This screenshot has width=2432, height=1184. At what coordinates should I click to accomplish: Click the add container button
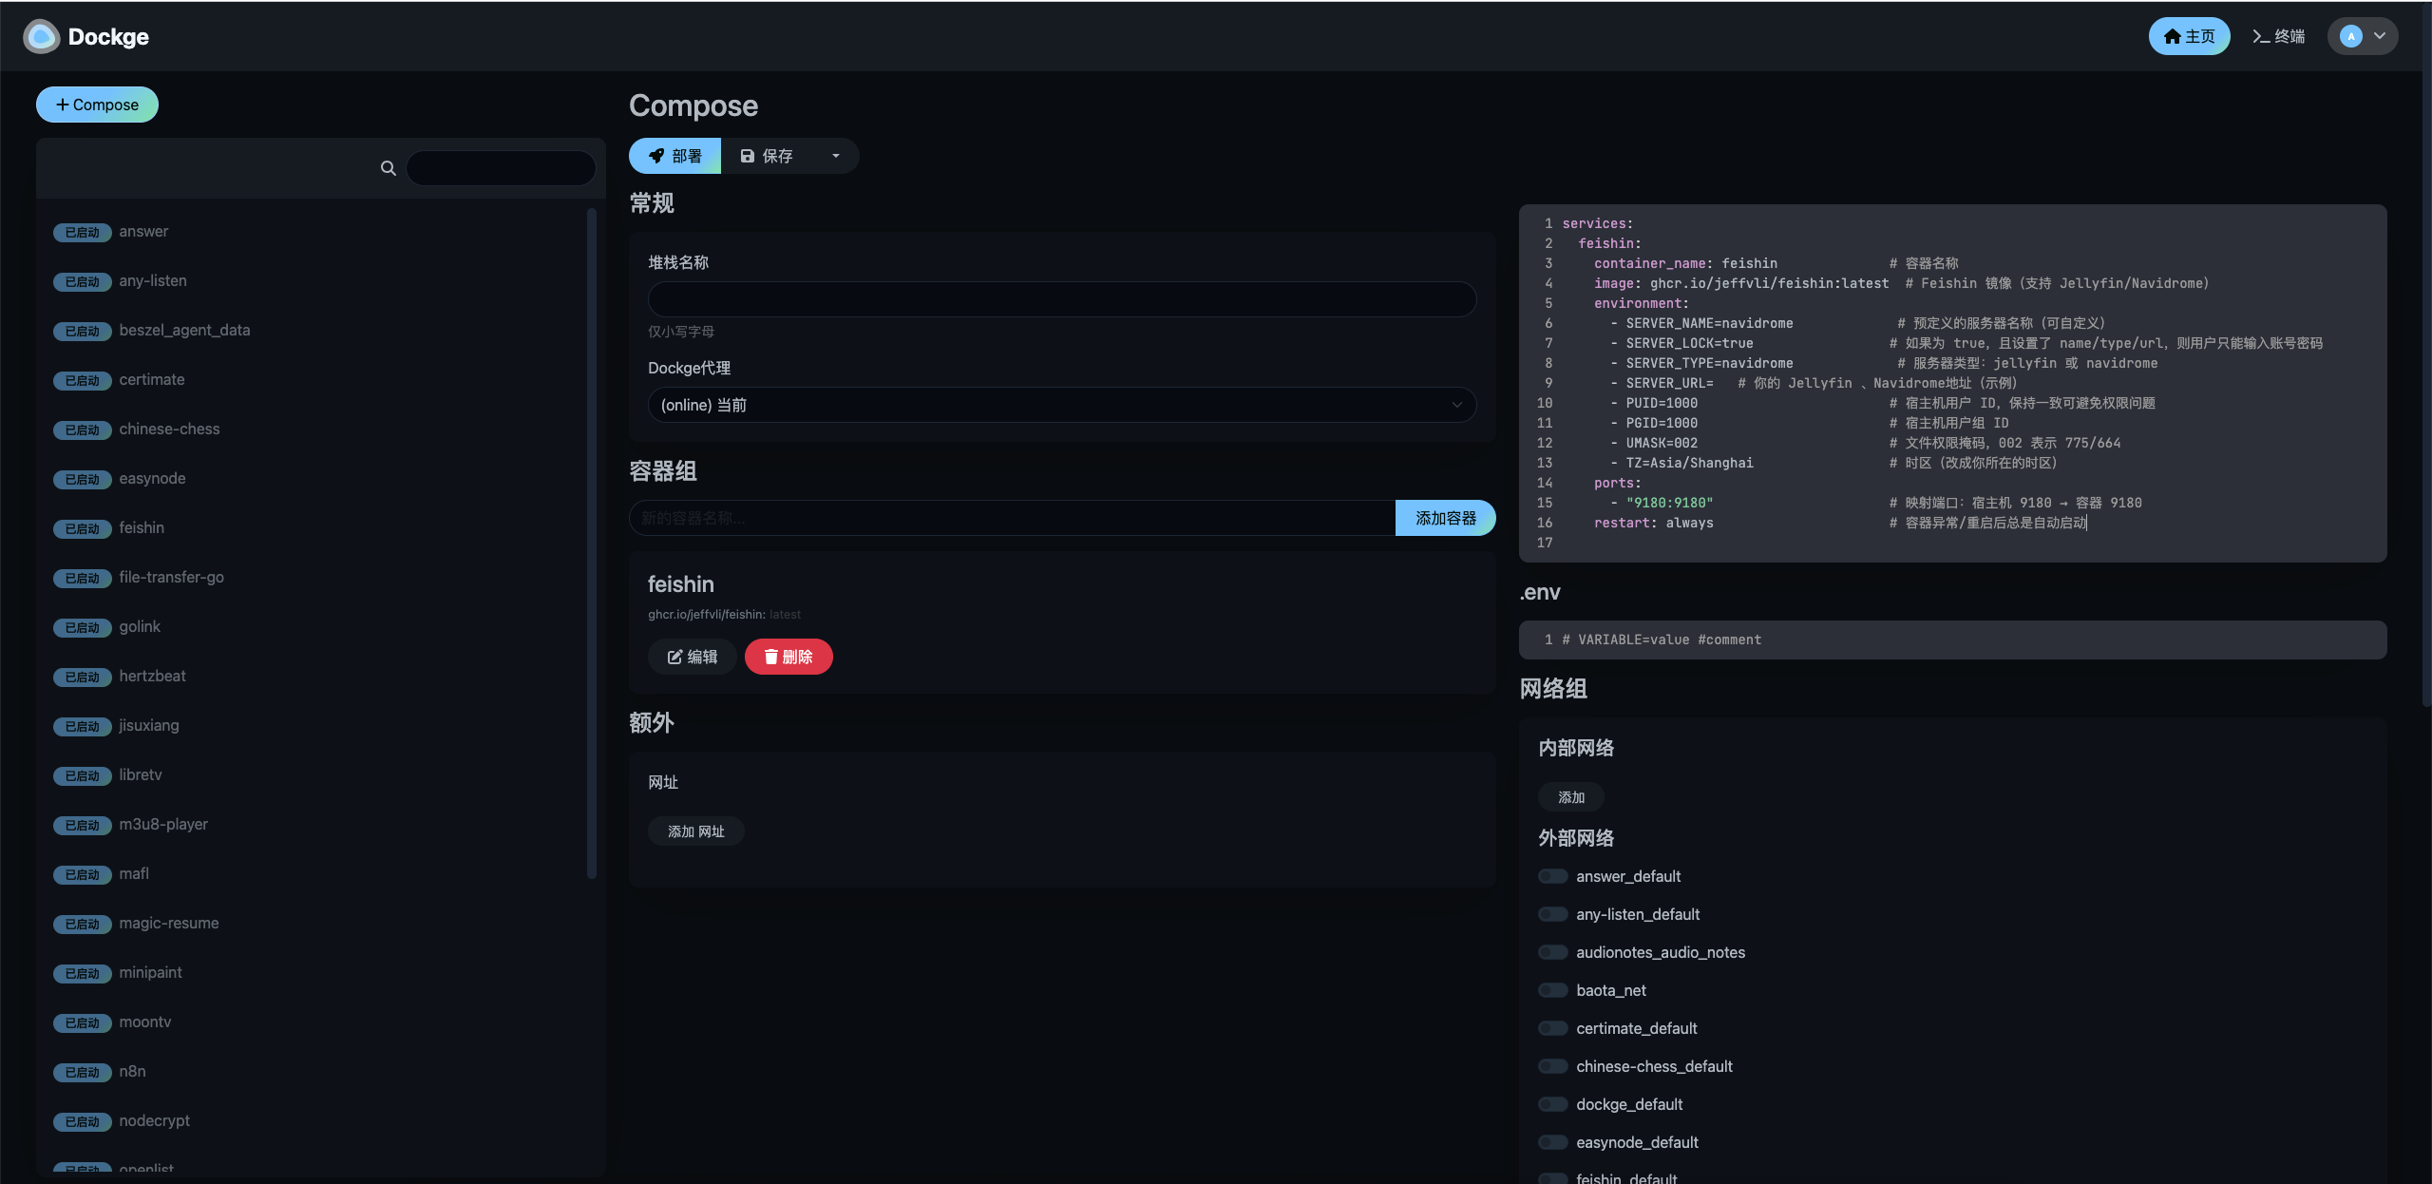point(1445,518)
